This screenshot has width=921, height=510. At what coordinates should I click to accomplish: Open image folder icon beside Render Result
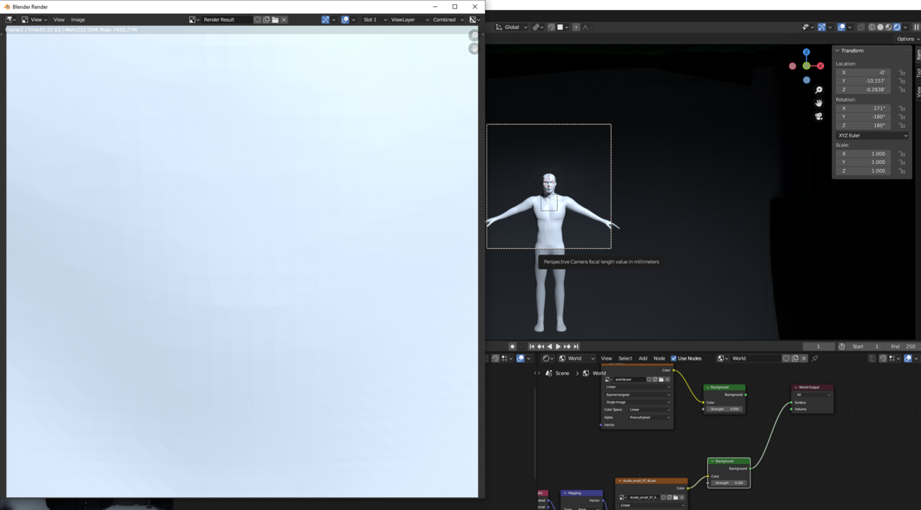[x=275, y=19]
